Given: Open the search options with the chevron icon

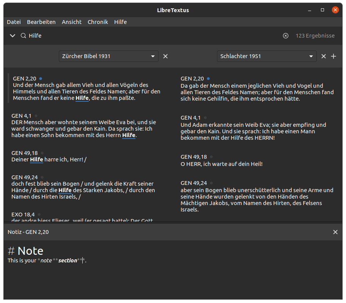Looking at the screenshot, I should coord(13,35).
